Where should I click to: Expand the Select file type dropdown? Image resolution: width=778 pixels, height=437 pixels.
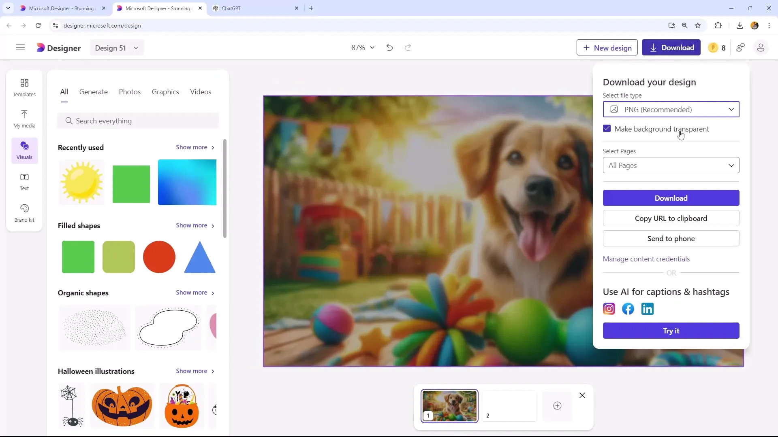coord(671,109)
